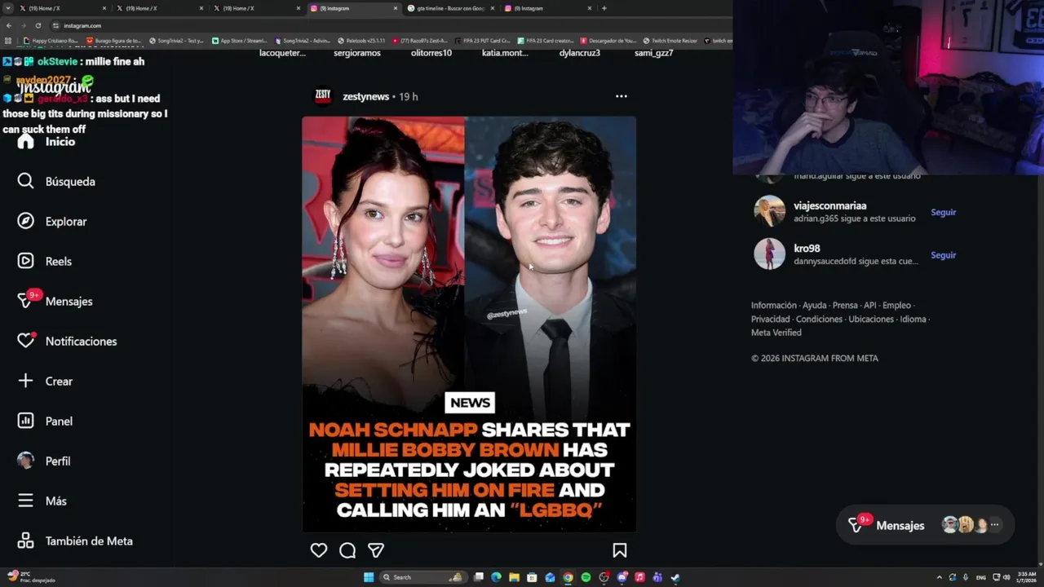Click Crear to make new post
This screenshot has height=587, width=1044.
tap(45, 382)
